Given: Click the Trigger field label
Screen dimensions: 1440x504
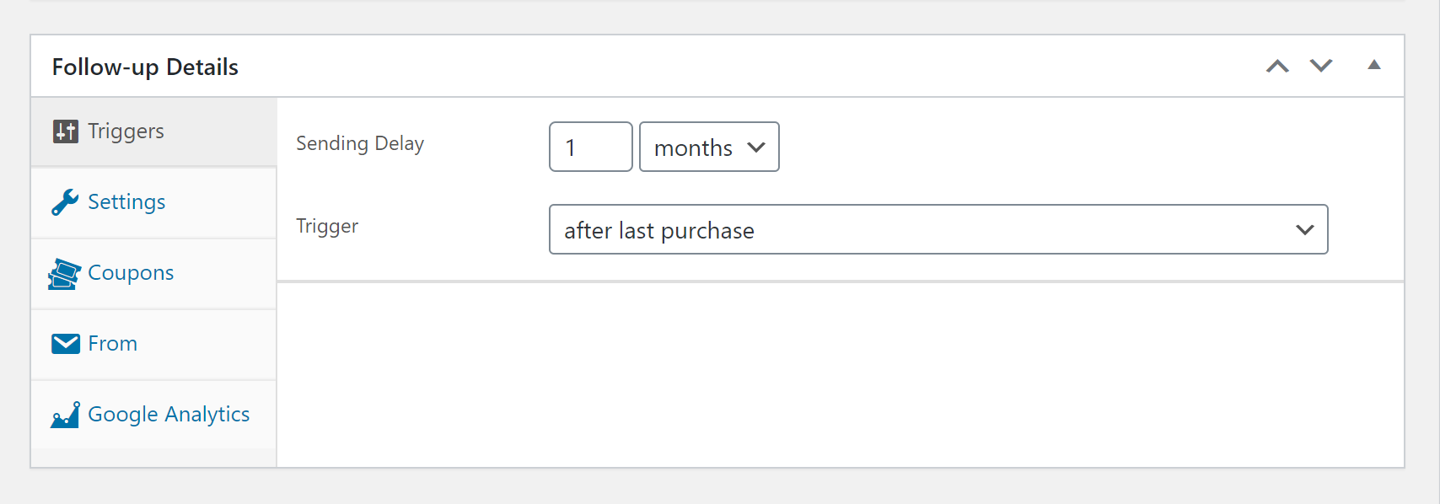Looking at the screenshot, I should point(327,226).
